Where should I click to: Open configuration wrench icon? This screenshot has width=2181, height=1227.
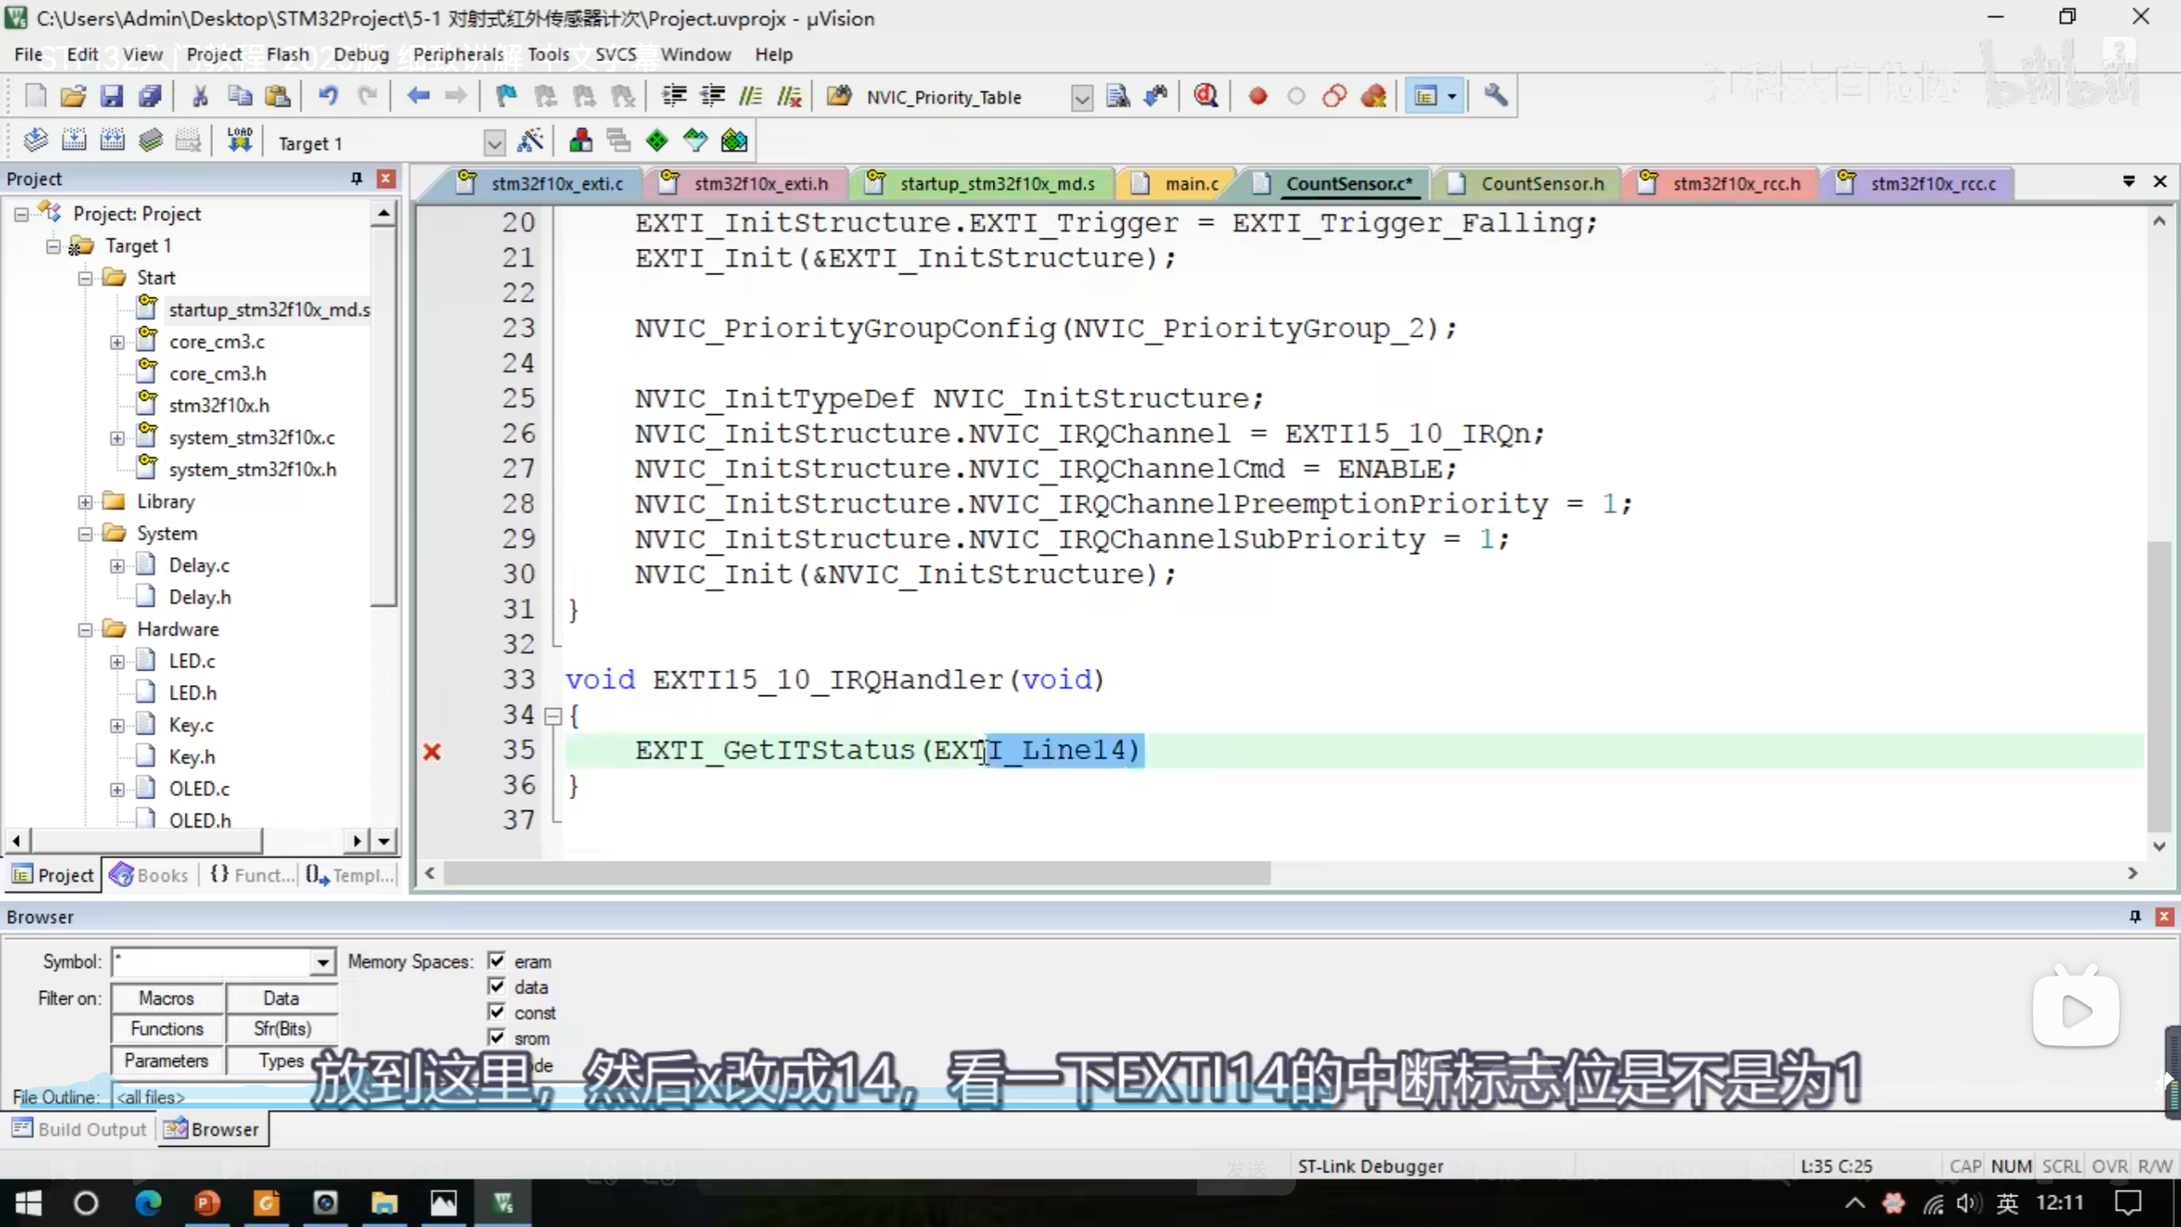click(1495, 96)
